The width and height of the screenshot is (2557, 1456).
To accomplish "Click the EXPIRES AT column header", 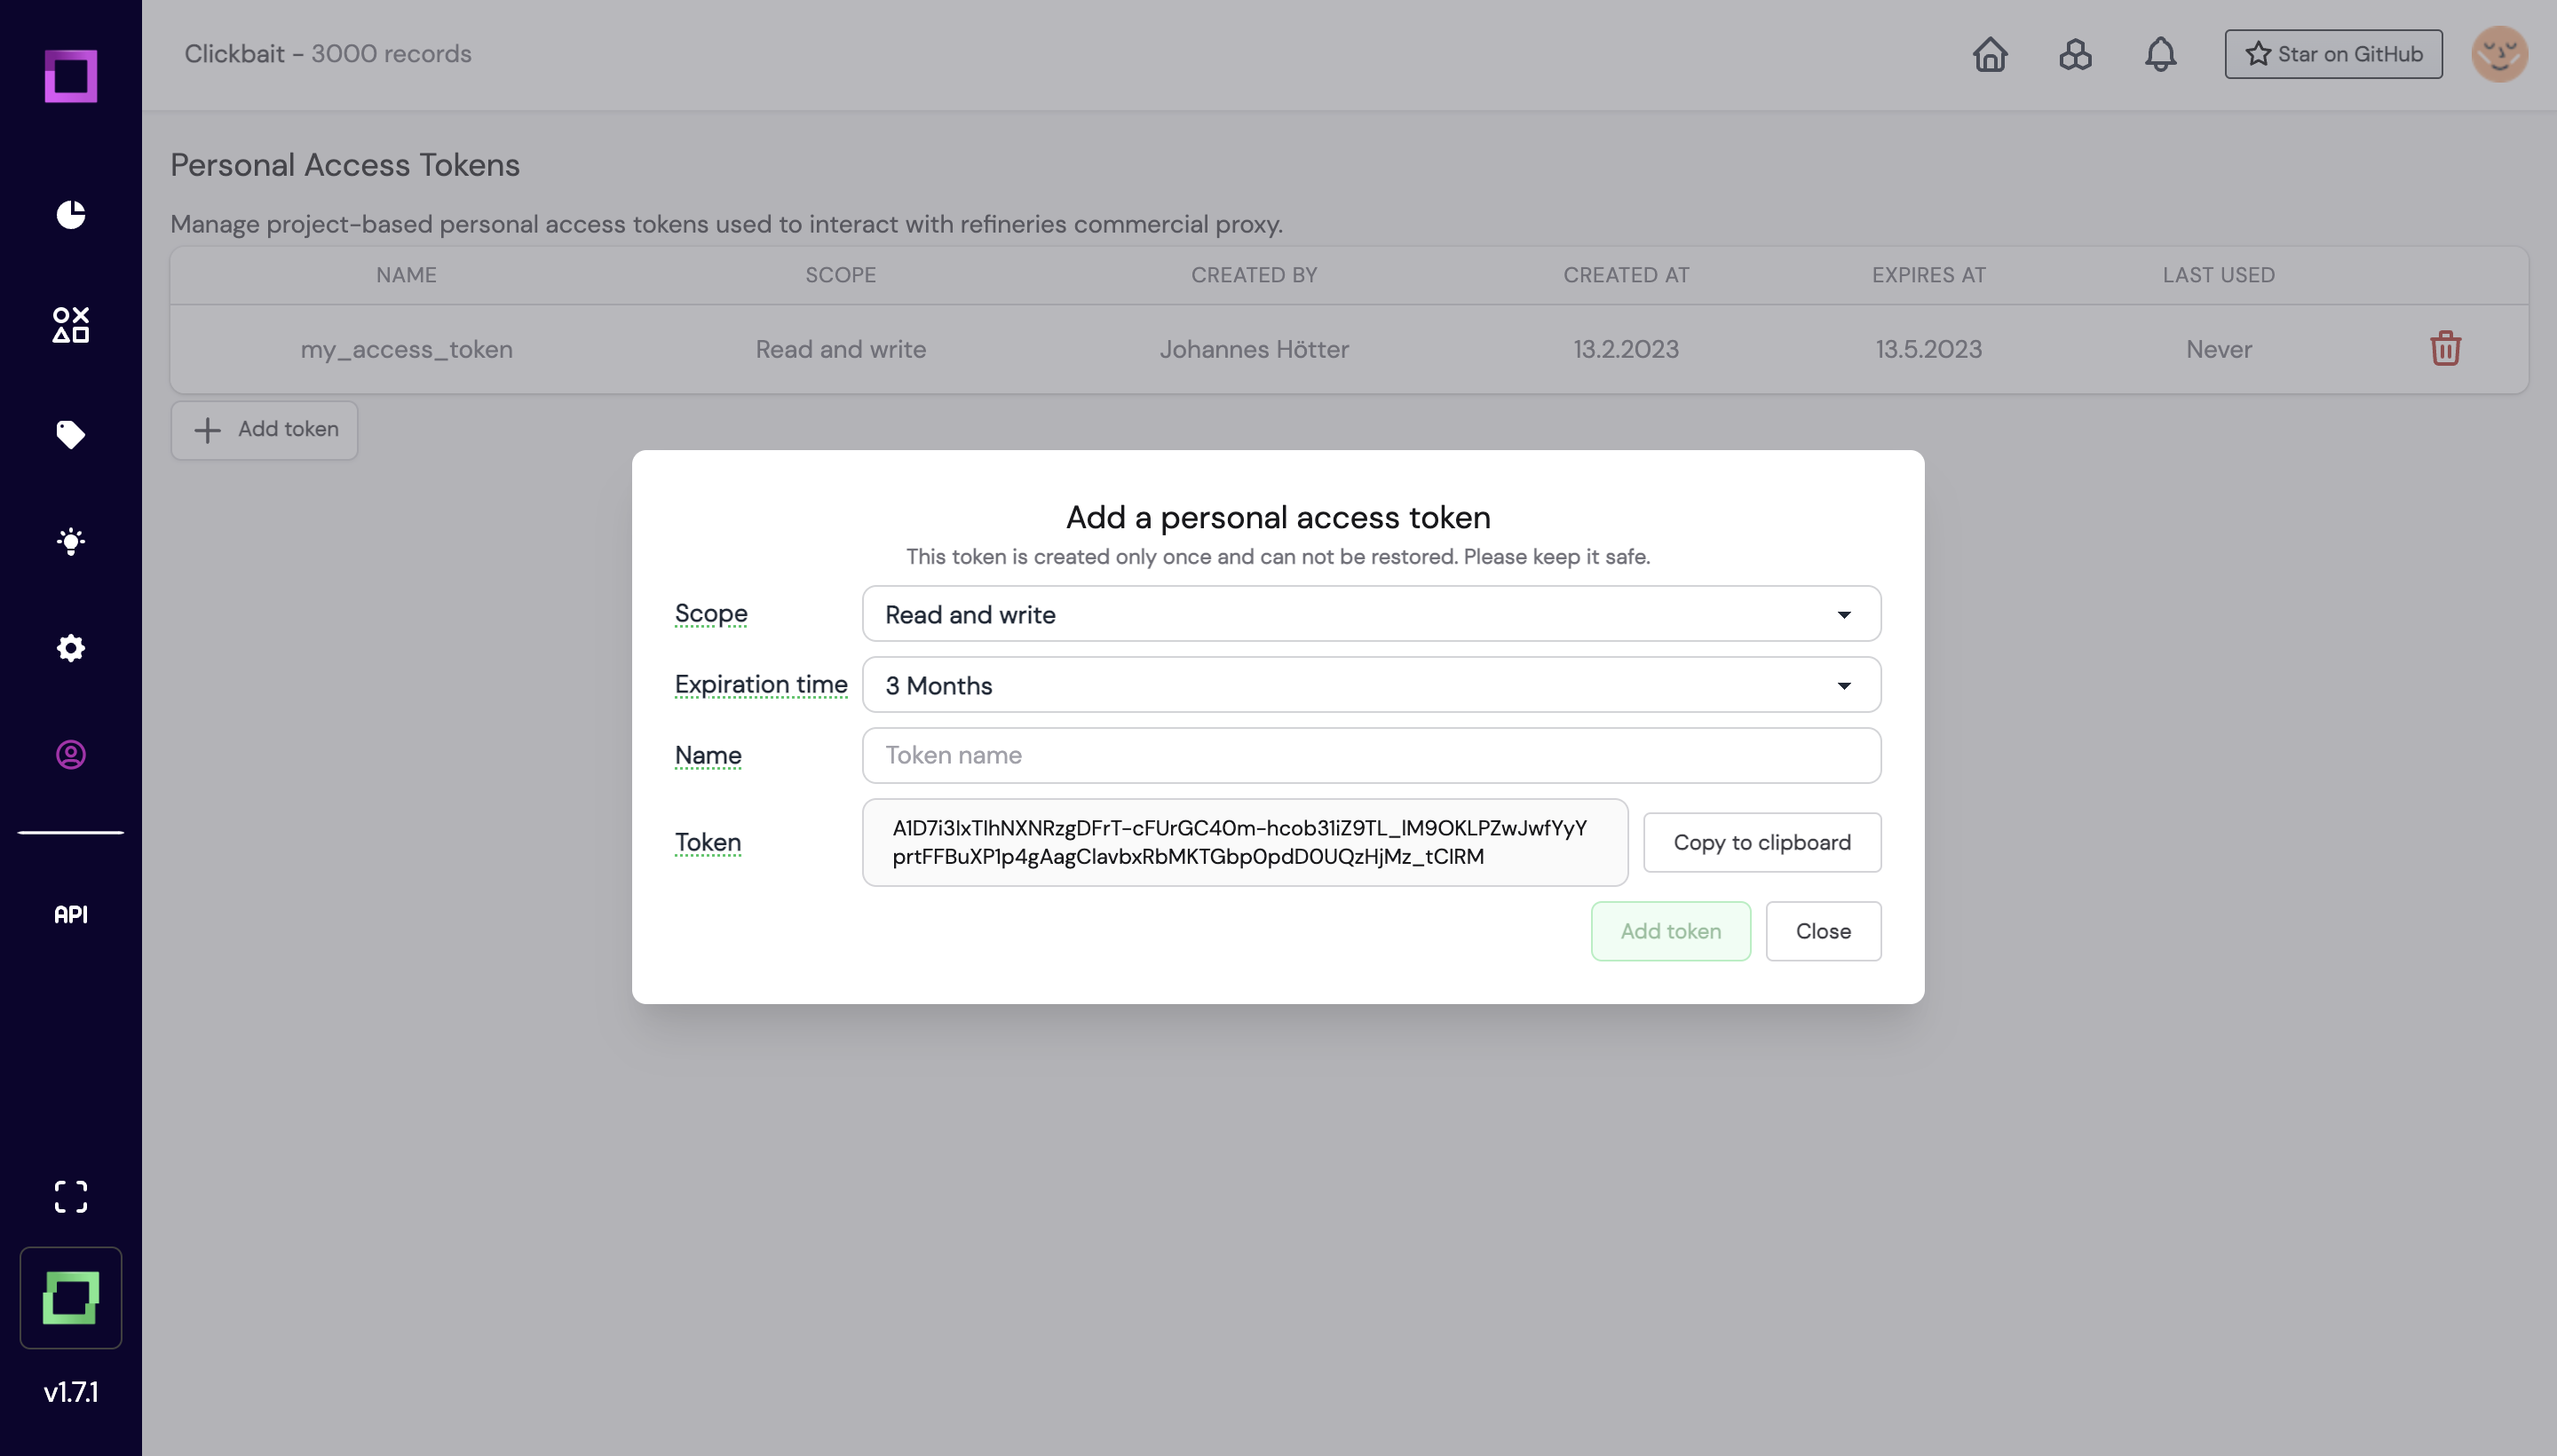I will [x=1928, y=275].
